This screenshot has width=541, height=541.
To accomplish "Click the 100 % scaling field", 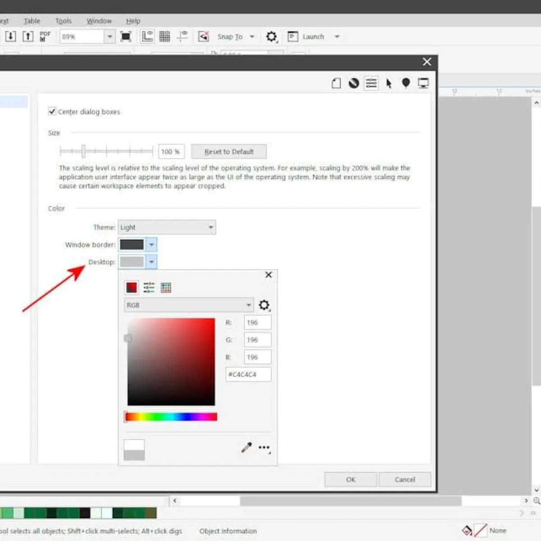I will click(171, 151).
